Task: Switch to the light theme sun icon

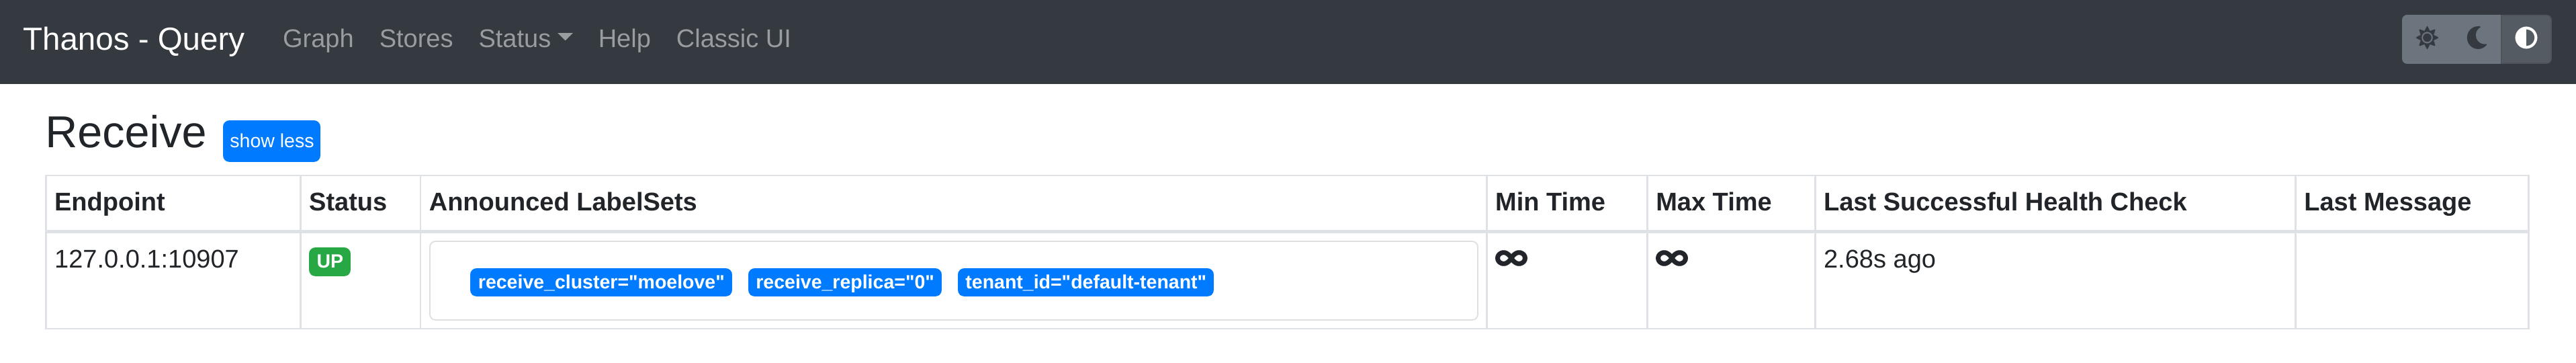Action: tap(2427, 39)
